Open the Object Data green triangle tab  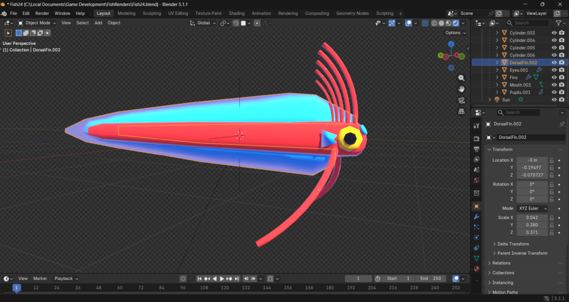coord(476,258)
